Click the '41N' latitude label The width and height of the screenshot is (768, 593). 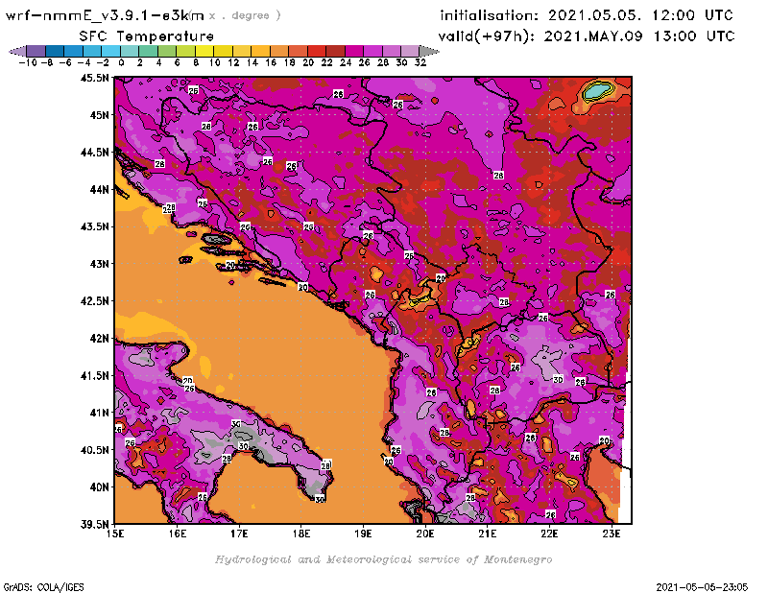pos(100,413)
